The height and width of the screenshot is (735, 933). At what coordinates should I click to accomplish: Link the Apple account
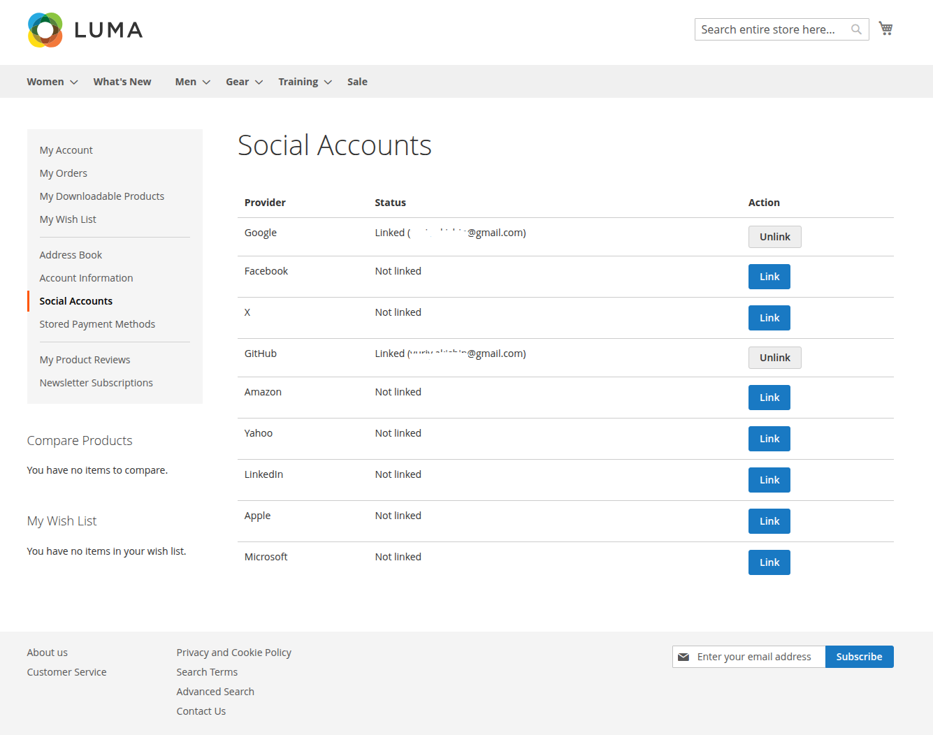point(769,521)
